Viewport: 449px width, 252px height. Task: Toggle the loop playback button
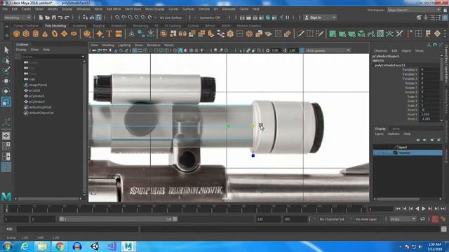422,219
